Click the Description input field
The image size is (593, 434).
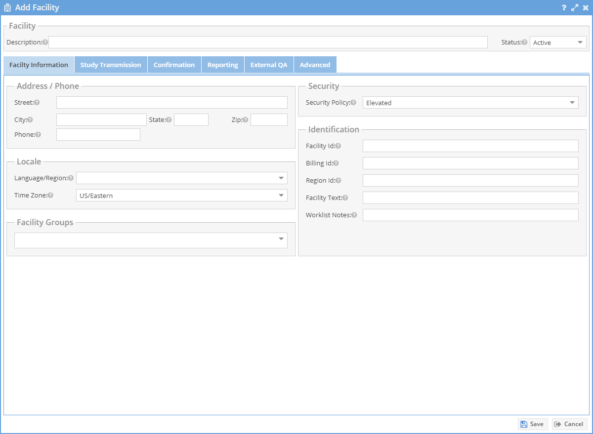point(268,42)
